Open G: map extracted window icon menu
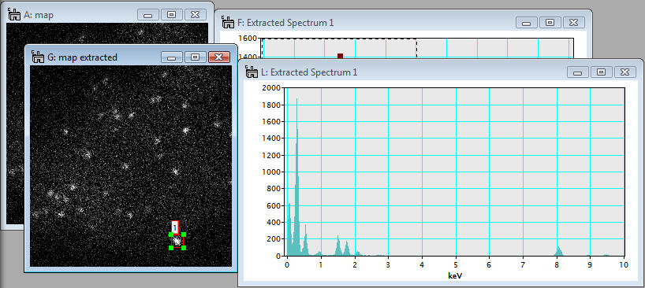The height and width of the screenshot is (288, 645). pyautogui.click(x=39, y=57)
